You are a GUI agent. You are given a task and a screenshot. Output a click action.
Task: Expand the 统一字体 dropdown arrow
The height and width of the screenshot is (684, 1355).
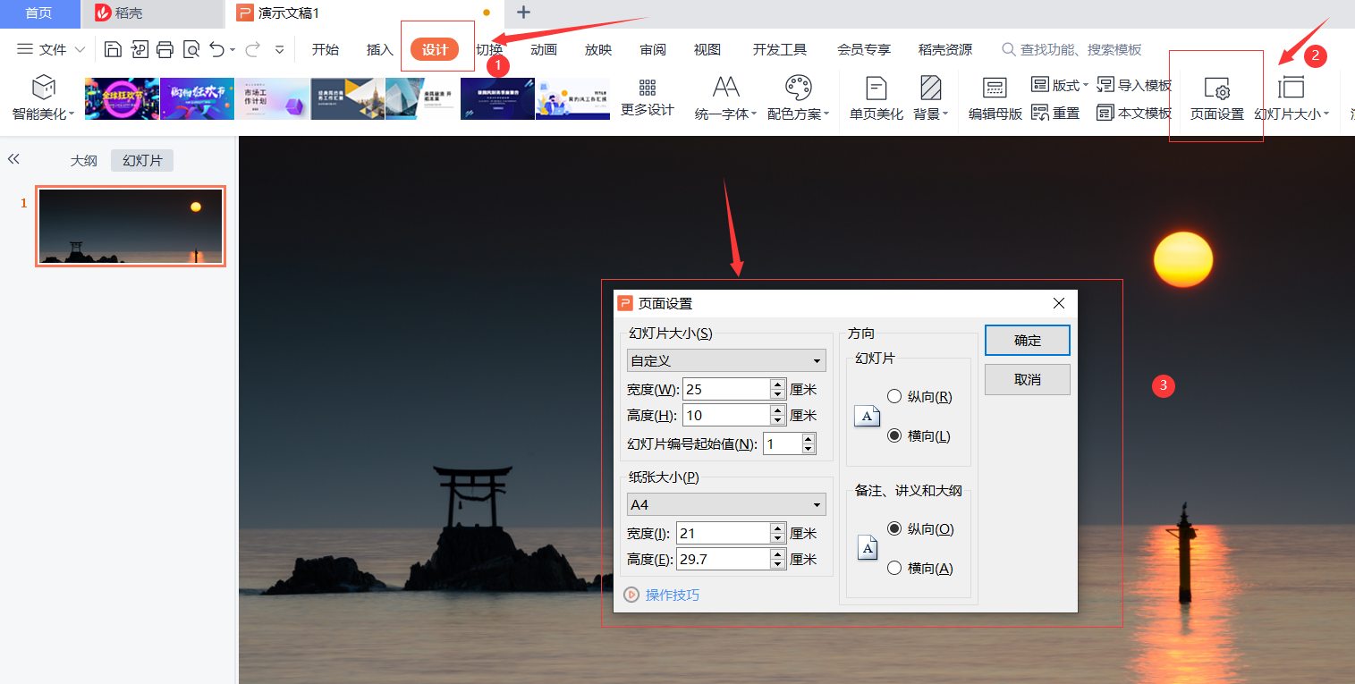[x=754, y=114]
